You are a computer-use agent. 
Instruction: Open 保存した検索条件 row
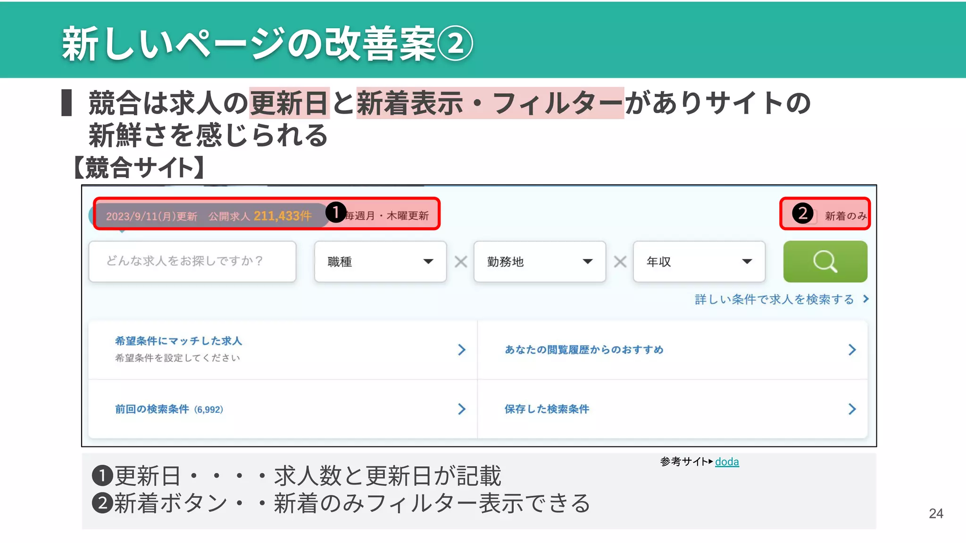(673, 409)
